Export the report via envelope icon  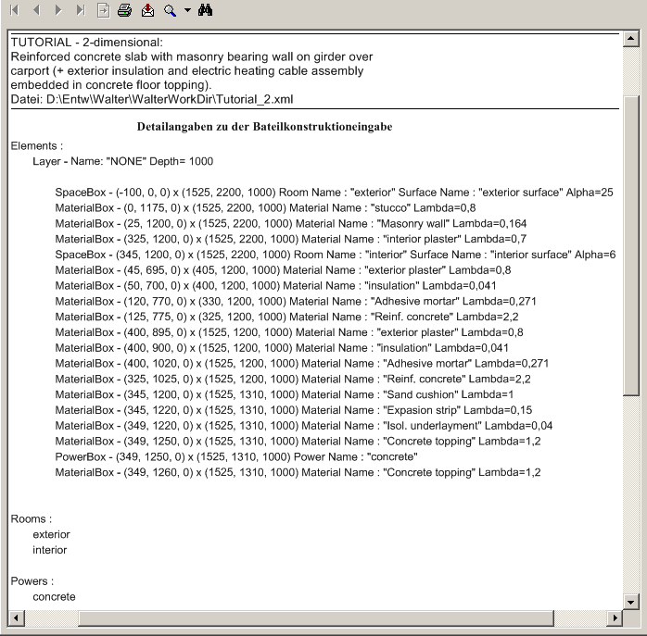click(x=147, y=10)
